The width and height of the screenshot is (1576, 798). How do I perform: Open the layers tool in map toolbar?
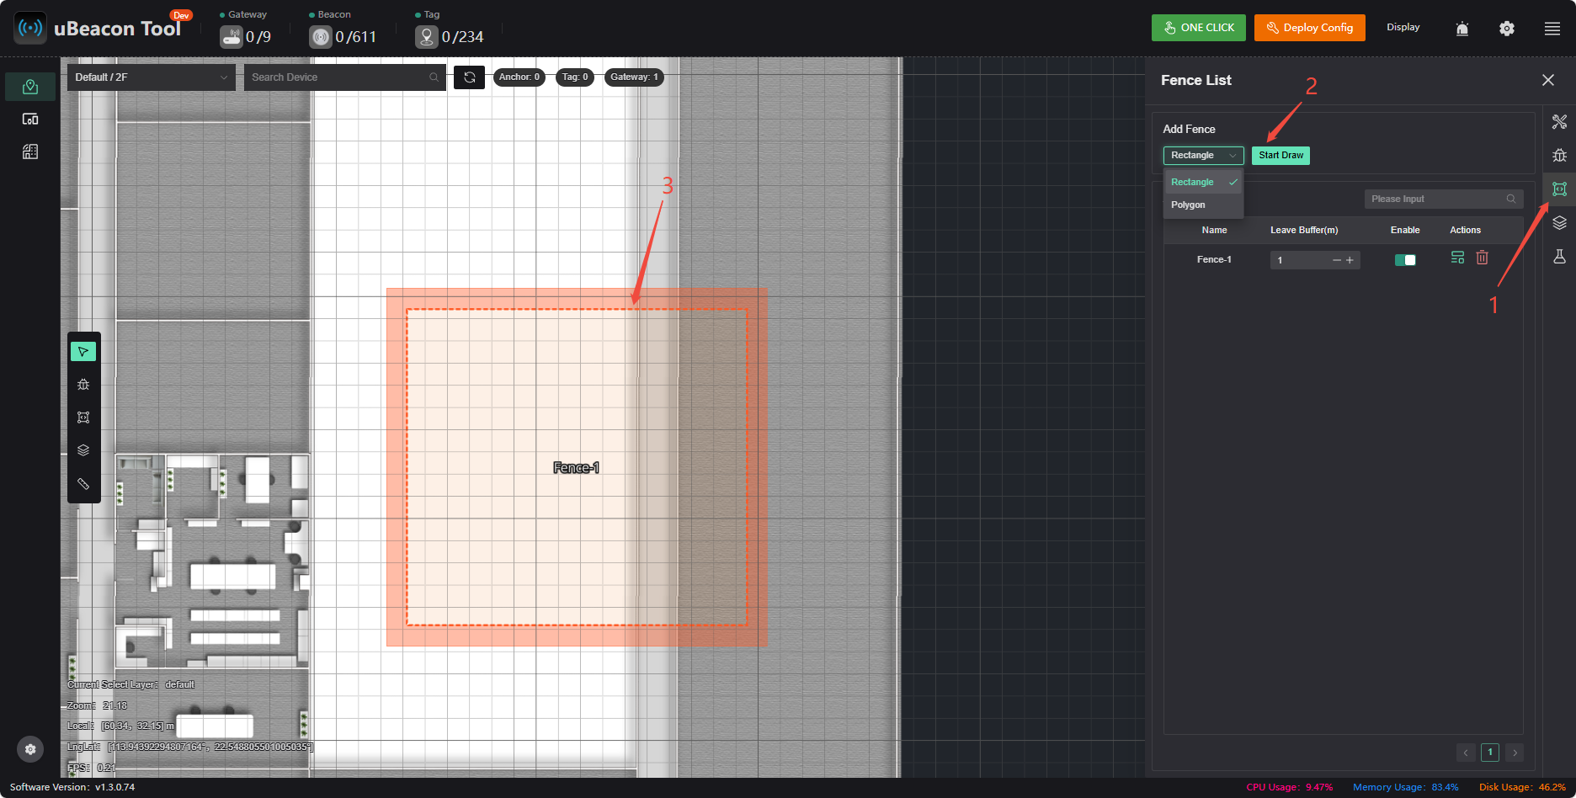(x=83, y=450)
